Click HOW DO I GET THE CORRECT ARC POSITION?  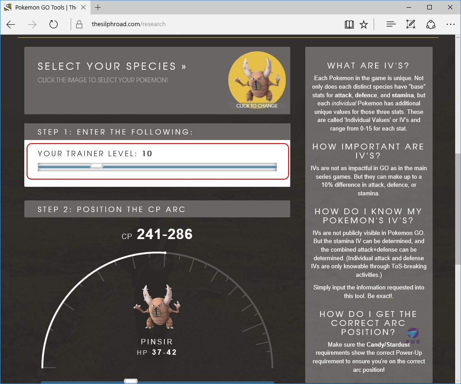[x=368, y=323]
